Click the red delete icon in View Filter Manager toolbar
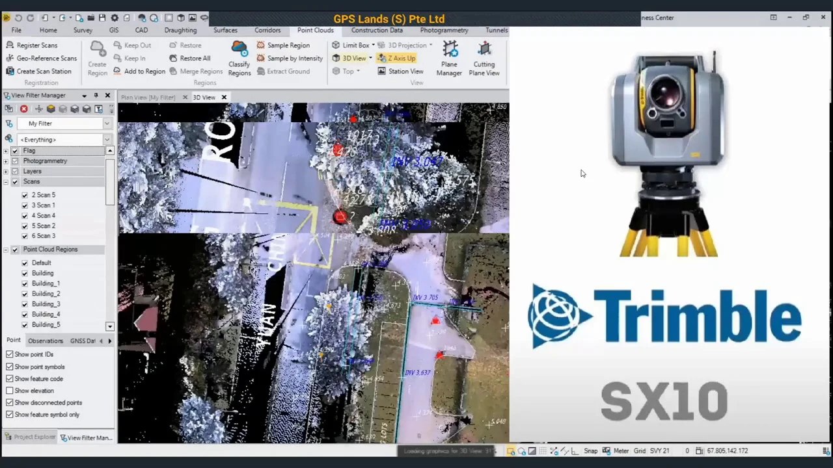 24,109
